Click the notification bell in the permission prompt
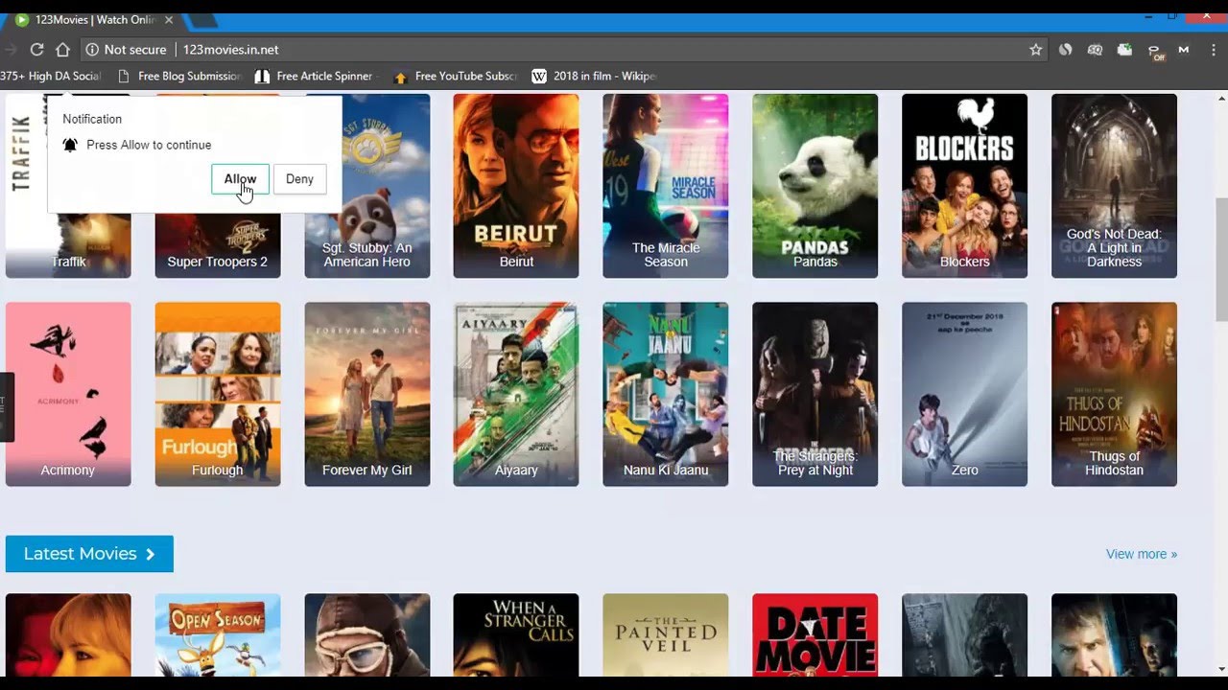This screenshot has height=690, width=1228. [x=69, y=145]
